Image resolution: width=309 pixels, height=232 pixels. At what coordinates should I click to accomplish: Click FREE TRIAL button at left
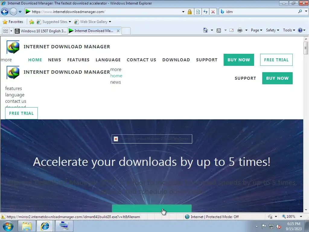point(21,113)
